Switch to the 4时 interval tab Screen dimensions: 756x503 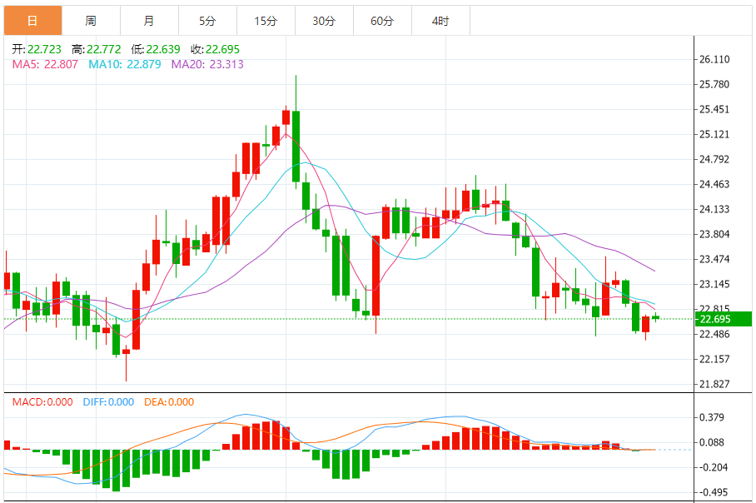coord(441,21)
